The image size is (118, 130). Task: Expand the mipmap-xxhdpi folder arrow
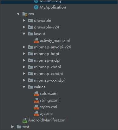[x=24, y=74]
